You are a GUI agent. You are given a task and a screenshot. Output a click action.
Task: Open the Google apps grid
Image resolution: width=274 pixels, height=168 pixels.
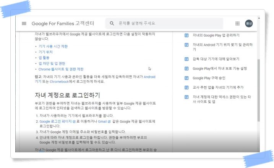point(237,23)
